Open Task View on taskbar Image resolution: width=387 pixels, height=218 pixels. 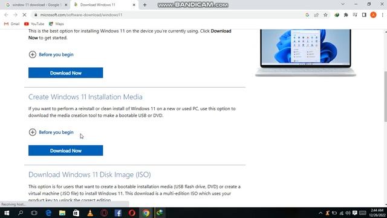tap(34, 213)
